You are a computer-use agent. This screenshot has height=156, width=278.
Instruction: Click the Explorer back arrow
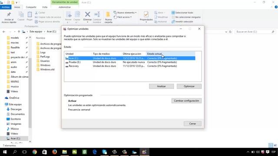tap(4, 32)
